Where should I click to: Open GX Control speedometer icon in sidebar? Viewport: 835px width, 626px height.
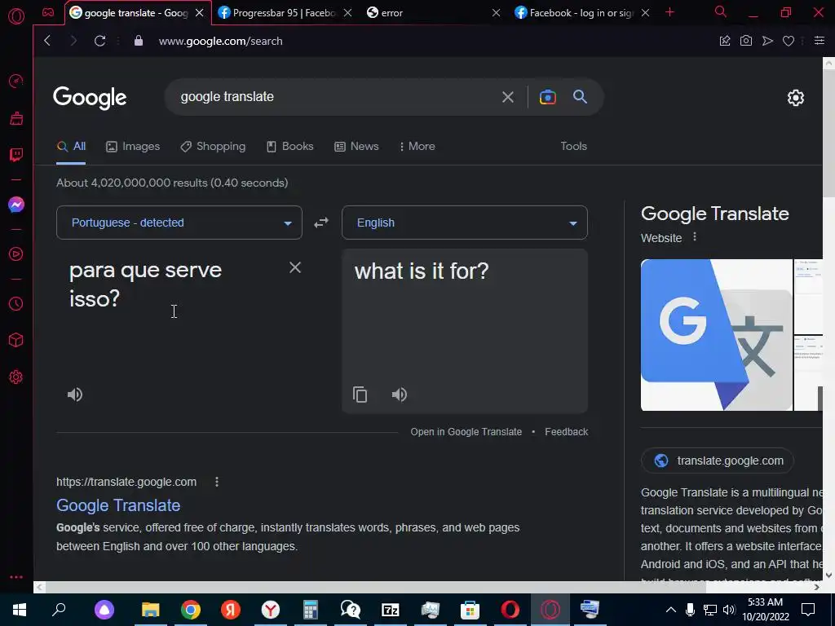coord(16,81)
